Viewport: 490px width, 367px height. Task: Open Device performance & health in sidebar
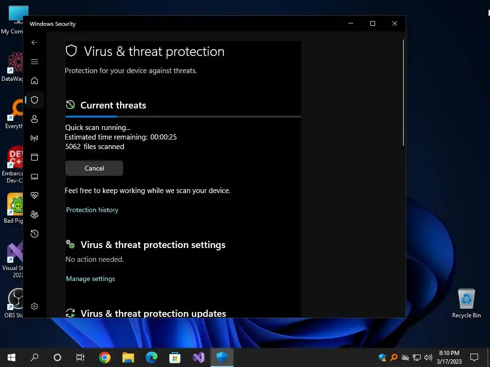click(x=34, y=195)
